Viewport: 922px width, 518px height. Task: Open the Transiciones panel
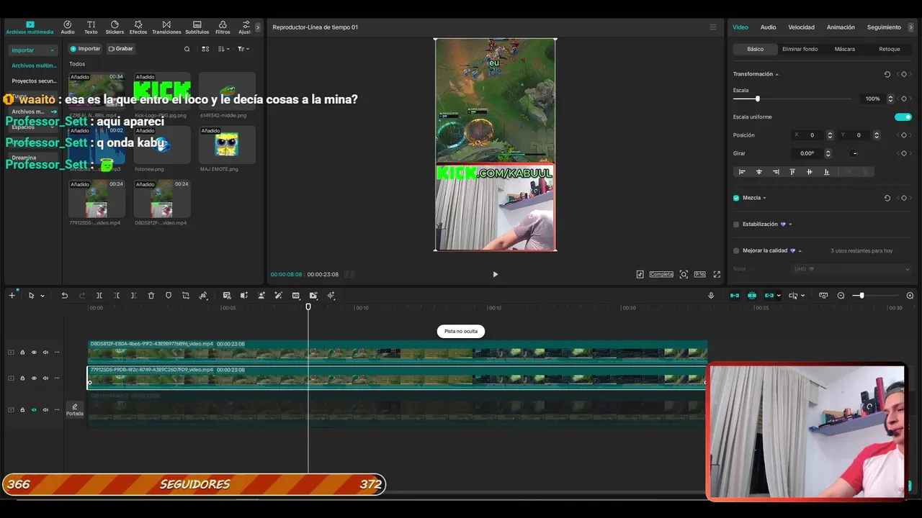pyautogui.click(x=166, y=27)
